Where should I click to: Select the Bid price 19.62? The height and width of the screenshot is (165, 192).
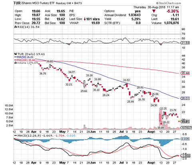[61, 19]
